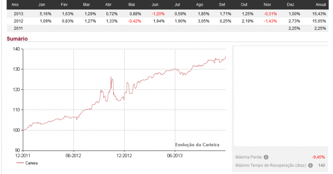
Task: Click the 2011 year row label
Action: [x=19, y=28]
